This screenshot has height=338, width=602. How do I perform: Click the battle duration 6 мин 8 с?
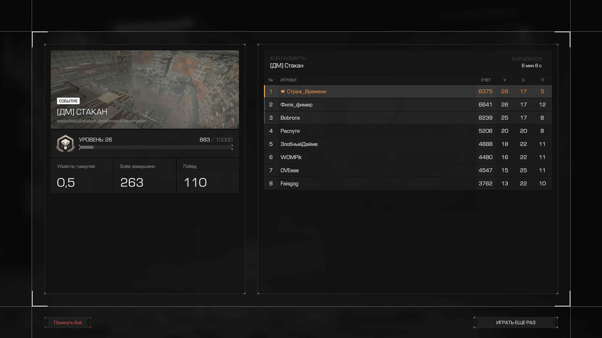[531, 66]
